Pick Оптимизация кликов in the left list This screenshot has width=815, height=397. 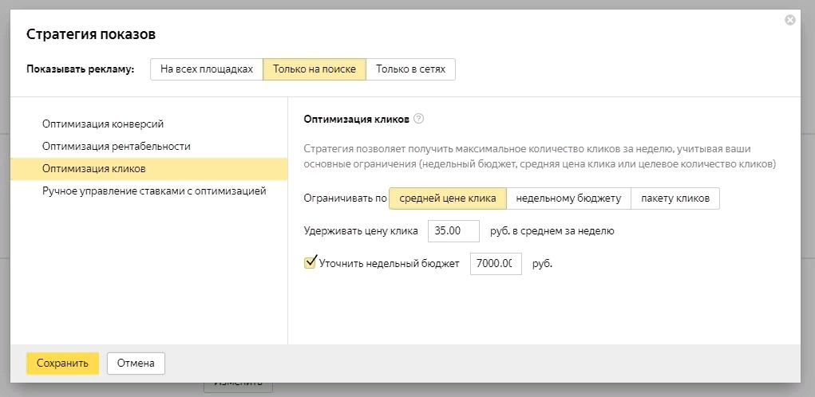(93, 169)
